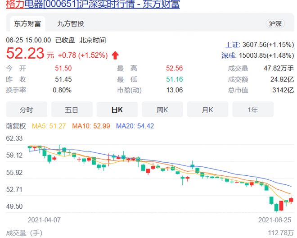Click the 最低 value 51.16

pos(175,79)
